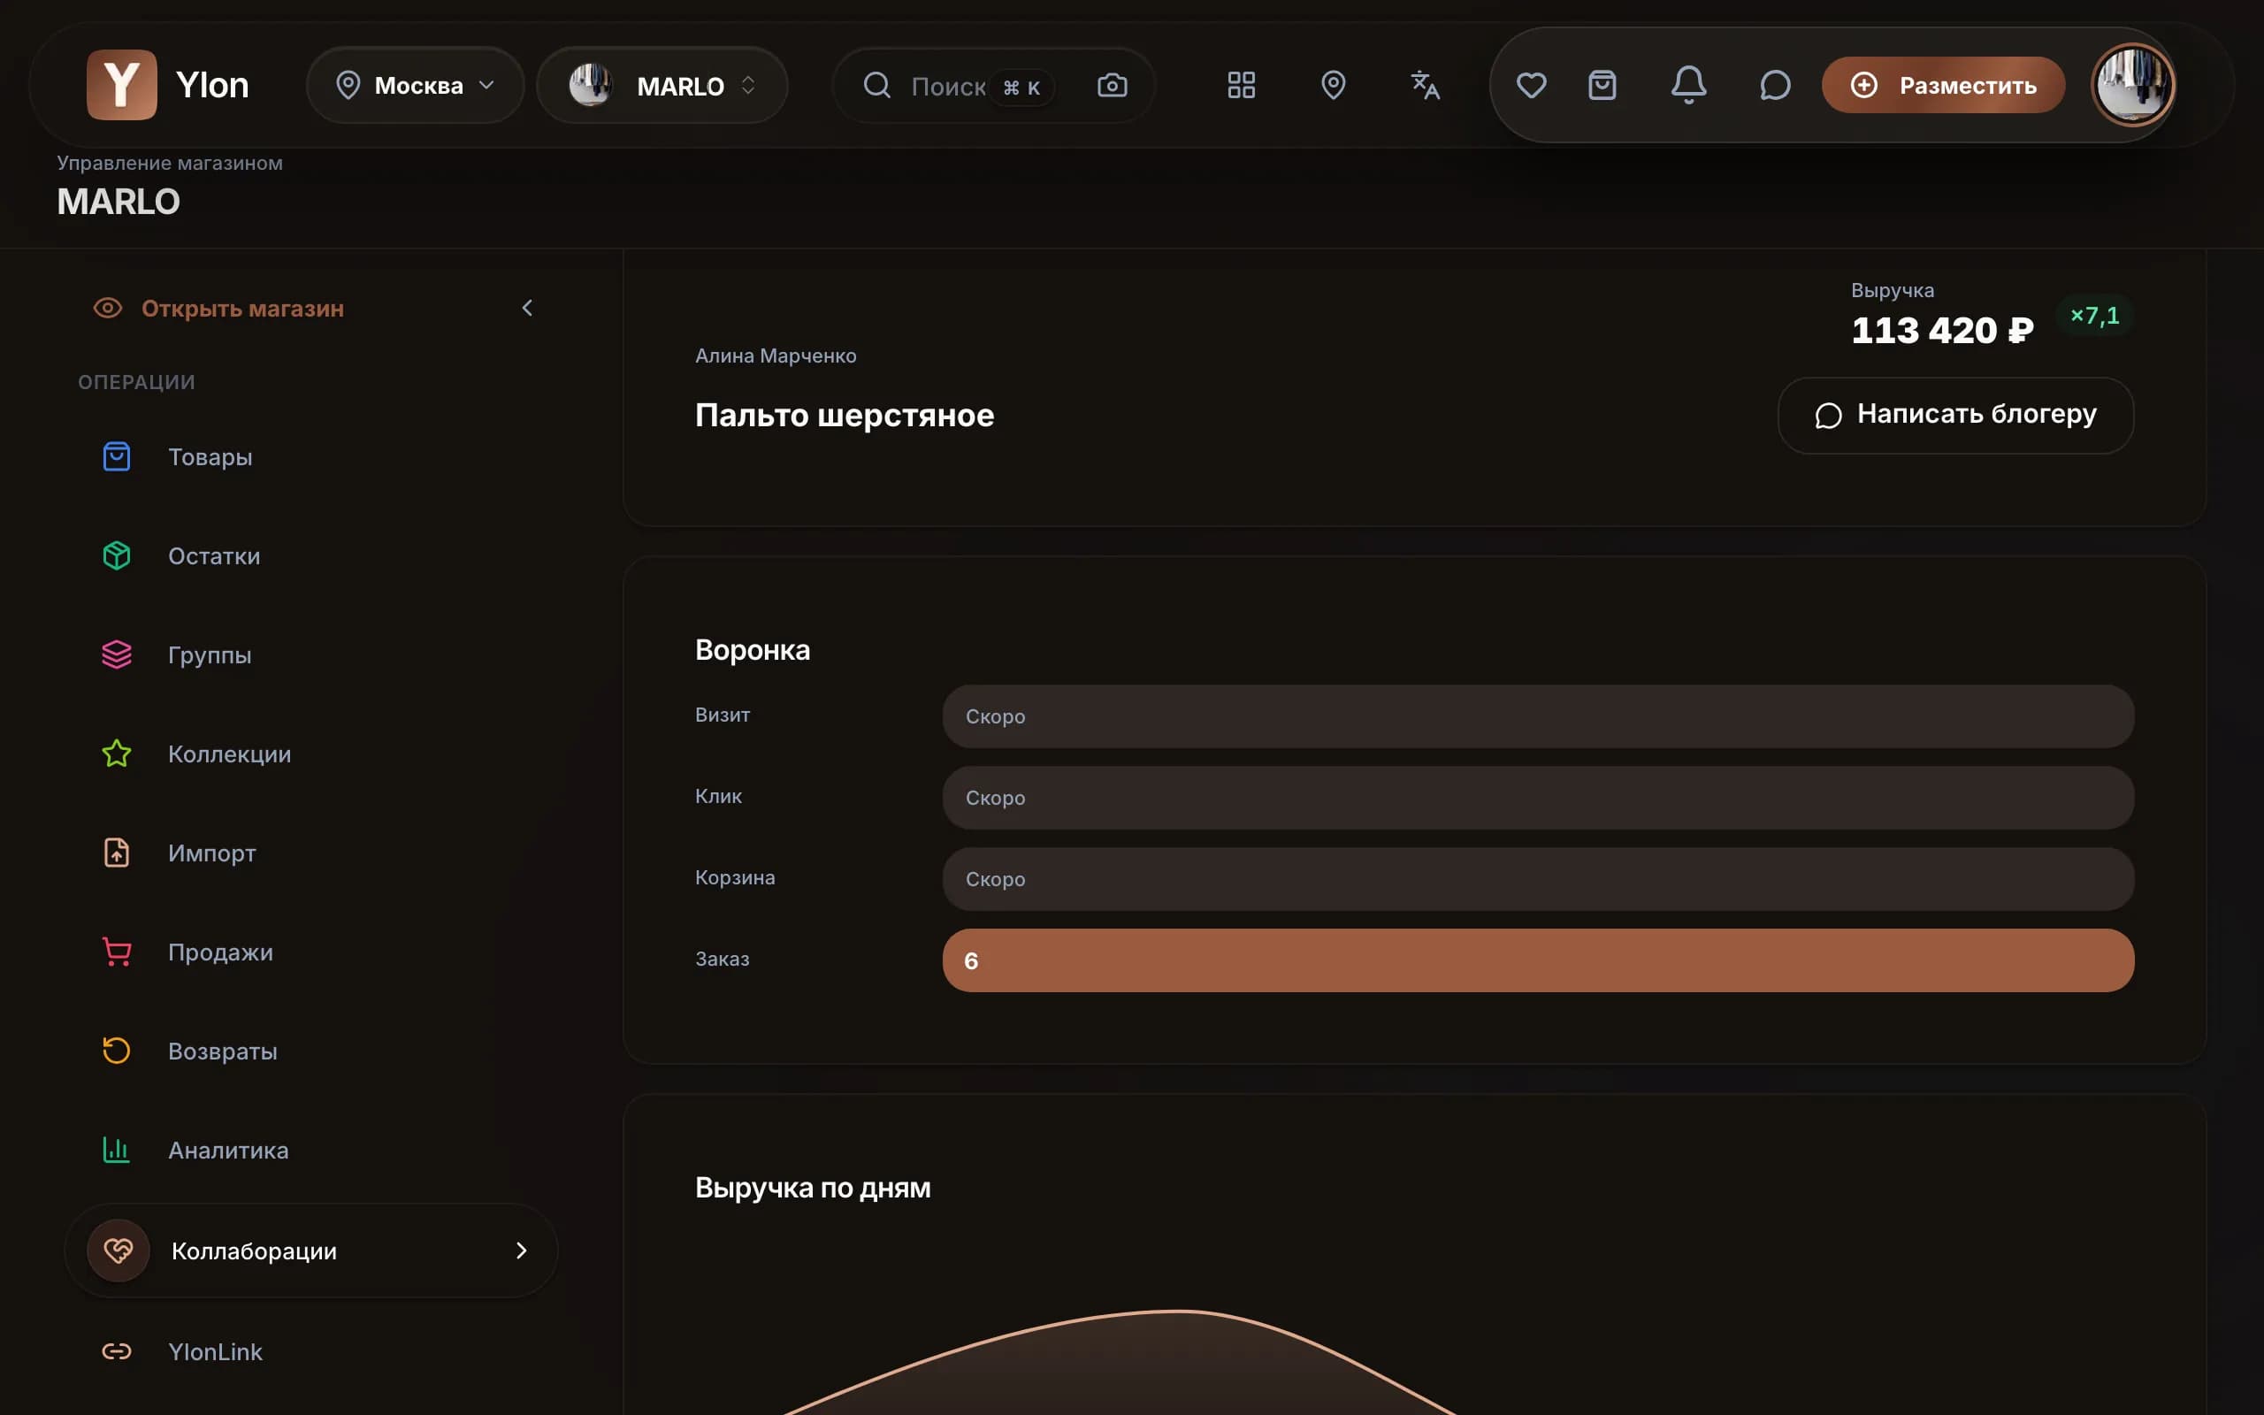Click the Заказ funnel bar showing 6
Screen dimensions: 2264x1415
(1538, 960)
